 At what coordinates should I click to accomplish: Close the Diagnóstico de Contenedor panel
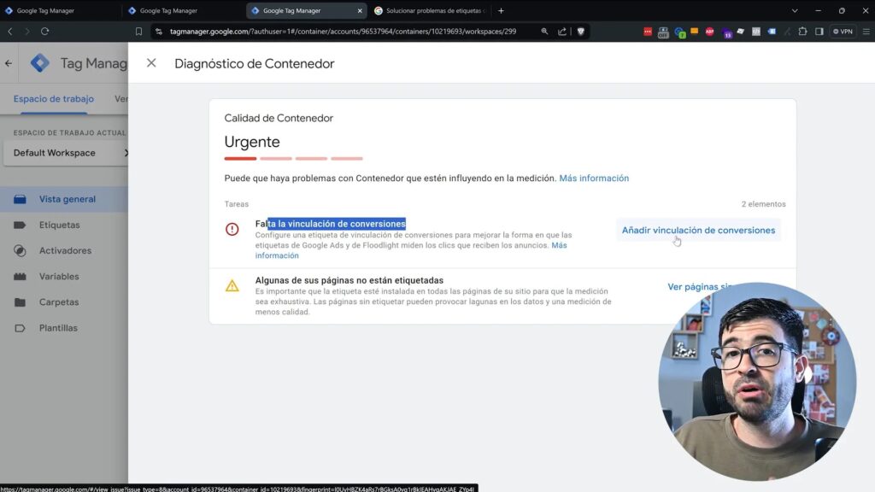(x=151, y=63)
